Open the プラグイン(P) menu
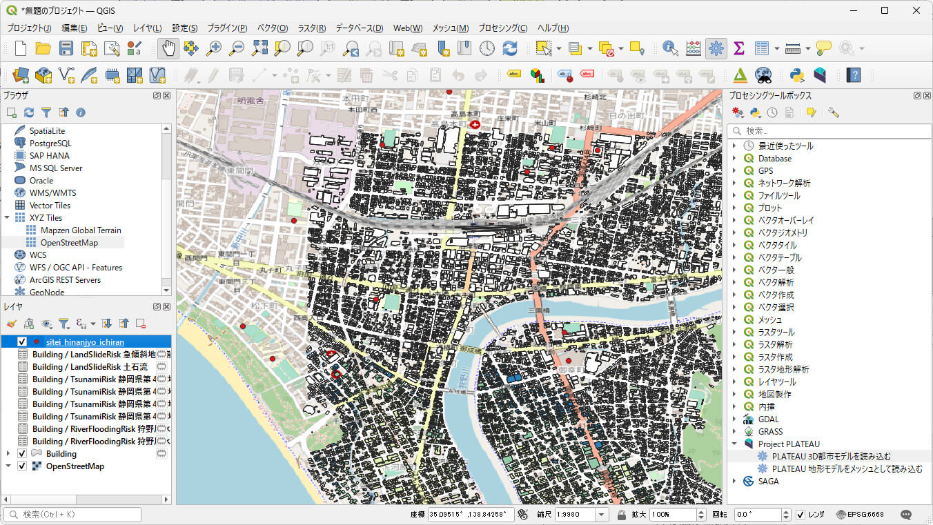Screen dimensions: 933x525 pyautogui.click(x=227, y=28)
